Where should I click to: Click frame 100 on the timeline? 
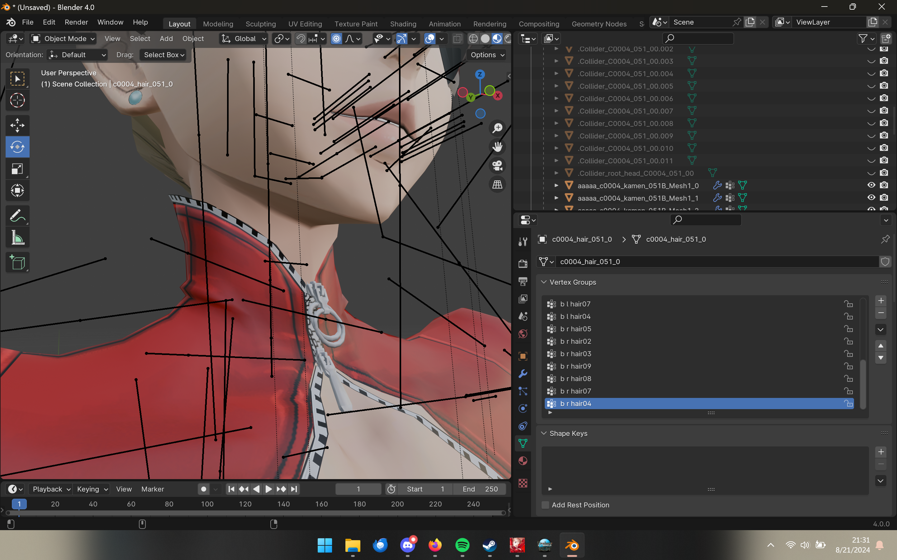pyautogui.click(x=207, y=504)
